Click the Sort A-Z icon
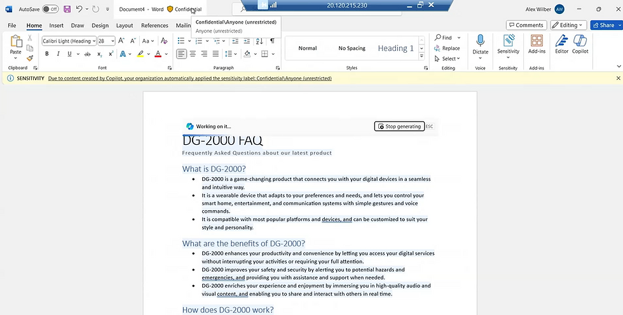 [x=259, y=41]
